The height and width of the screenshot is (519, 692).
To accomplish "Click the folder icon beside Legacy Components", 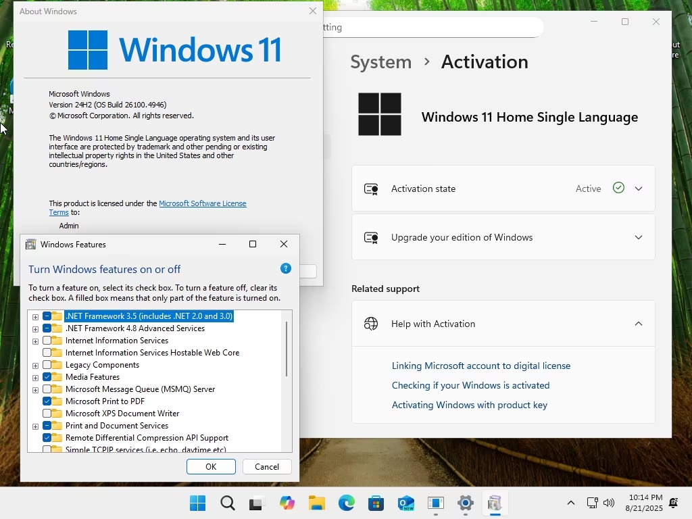I will [57, 365].
